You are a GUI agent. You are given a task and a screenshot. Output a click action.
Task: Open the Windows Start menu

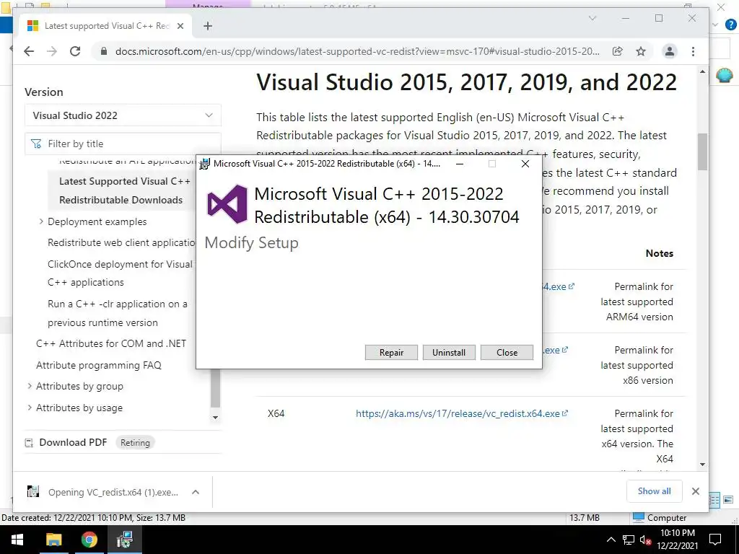coord(17,540)
